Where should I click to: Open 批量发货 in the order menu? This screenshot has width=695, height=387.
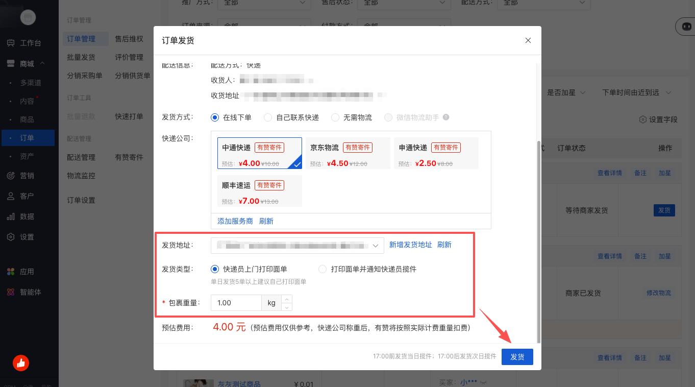coord(81,57)
